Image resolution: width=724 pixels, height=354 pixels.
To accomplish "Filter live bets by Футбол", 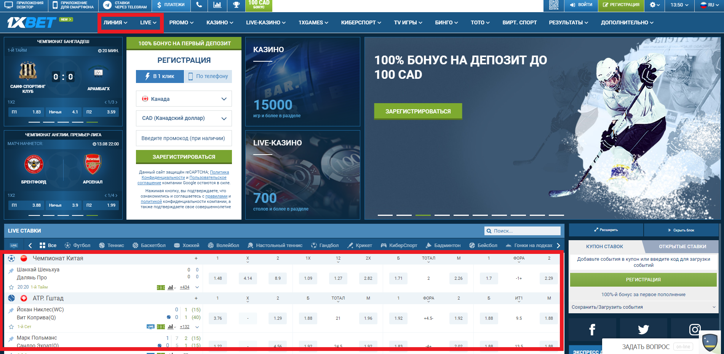I will point(78,246).
